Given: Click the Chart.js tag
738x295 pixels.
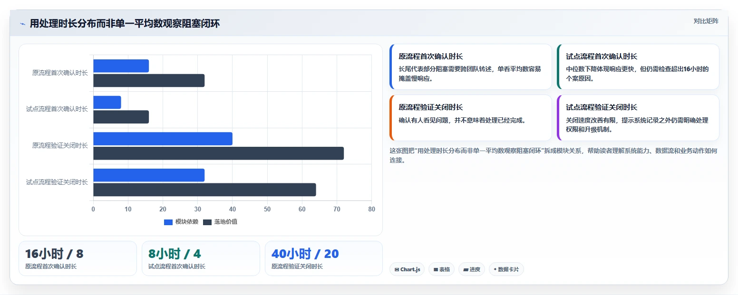Looking at the screenshot, I should [x=407, y=269].
